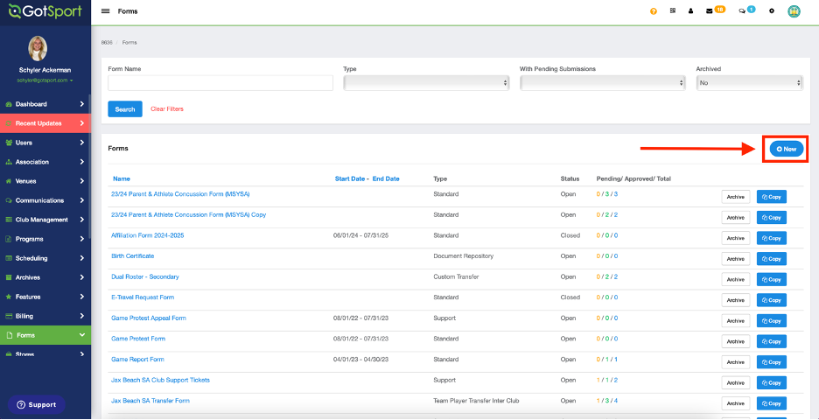
Task: Sort by the End Date column header
Action: point(386,178)
